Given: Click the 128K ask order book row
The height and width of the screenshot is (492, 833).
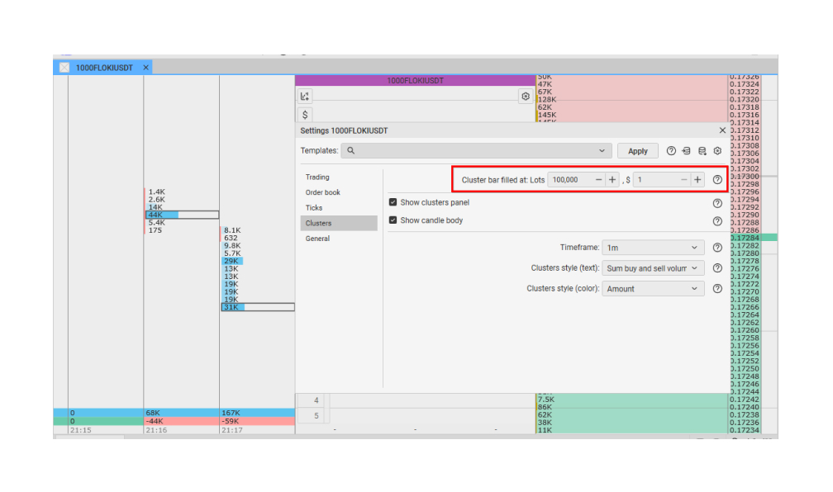Looking at the screenshot, I should point(631,99).
